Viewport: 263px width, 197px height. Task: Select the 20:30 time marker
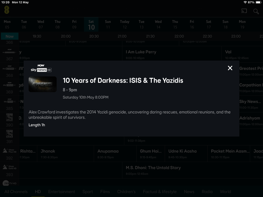tap(94, 36)
